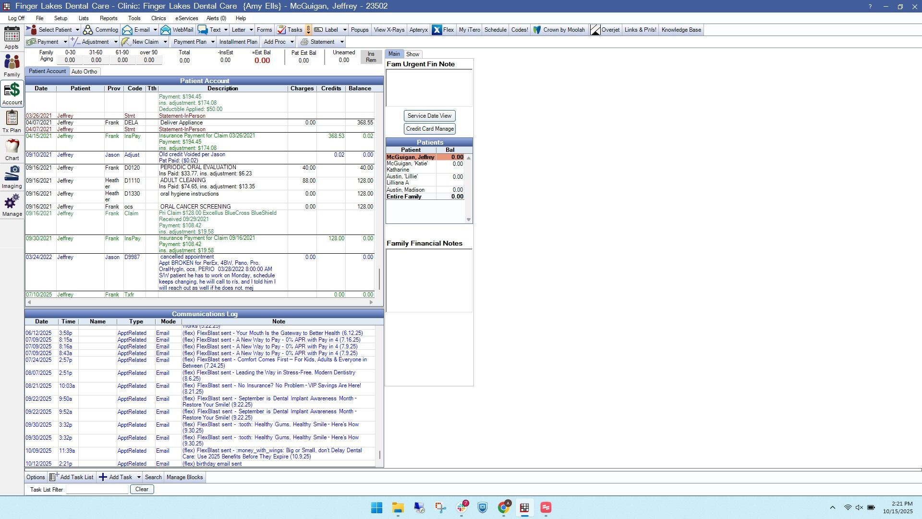Expand the Add Task dropdown arrow

tap(139, 477)
